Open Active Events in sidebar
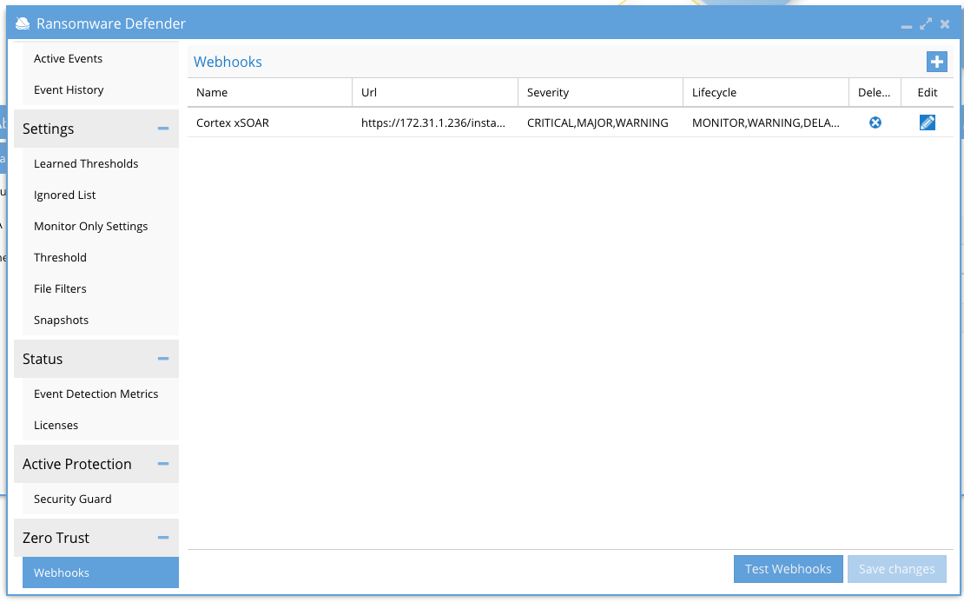 pyautogui.click(x=68, y=59)
